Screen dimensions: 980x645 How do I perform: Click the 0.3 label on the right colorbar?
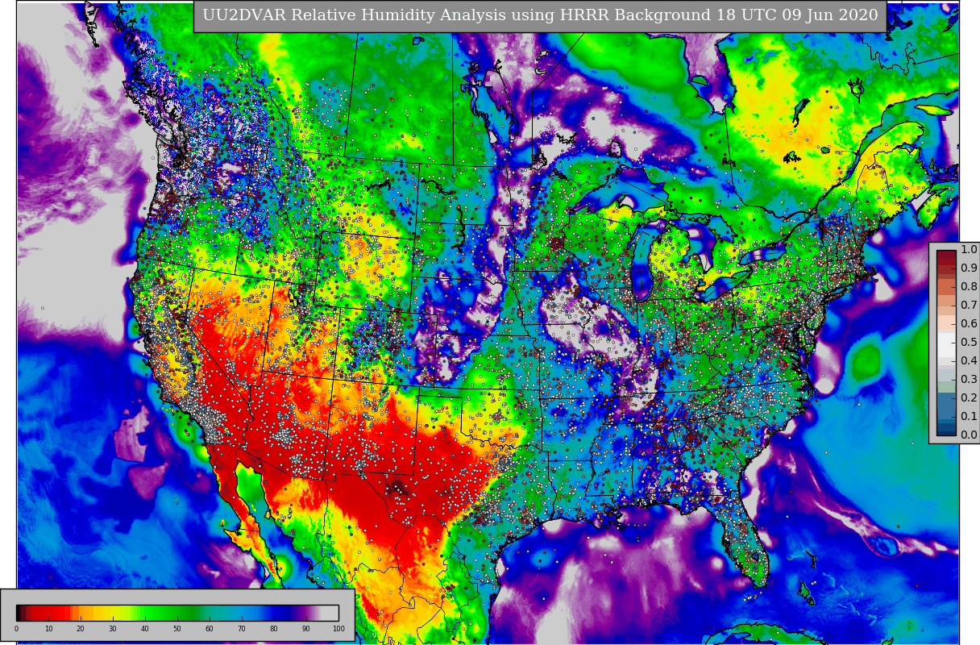[969, 380]
